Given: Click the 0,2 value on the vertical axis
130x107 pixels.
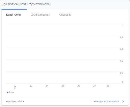Looking at the screenshot, I should 122,73.
